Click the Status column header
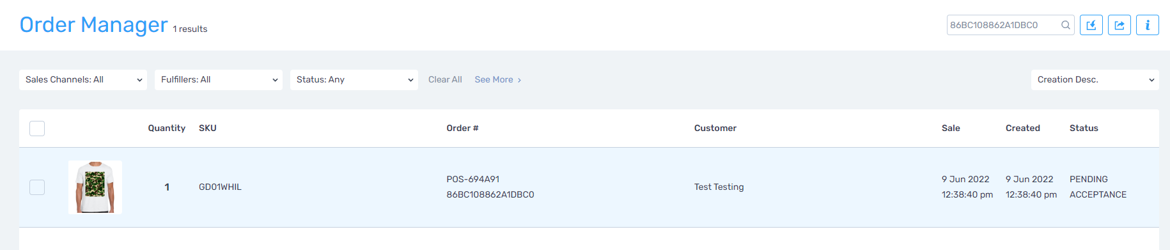1170x250 pixels. 1084,128
